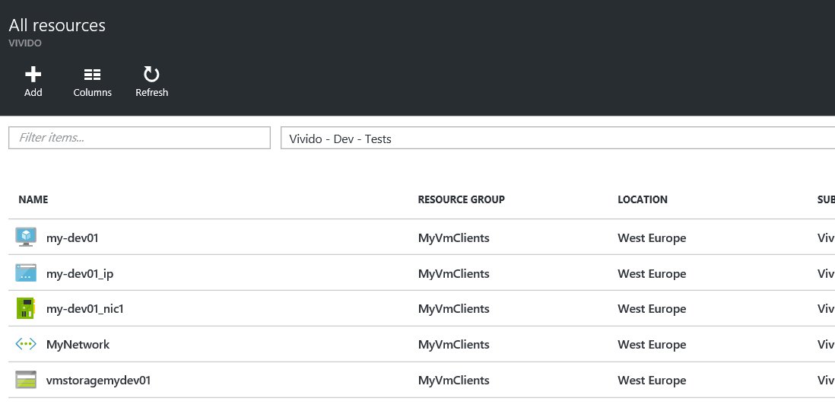Focus the Filter items search box
The height and width of the screenshot is (411, 835).
[139, 138]
